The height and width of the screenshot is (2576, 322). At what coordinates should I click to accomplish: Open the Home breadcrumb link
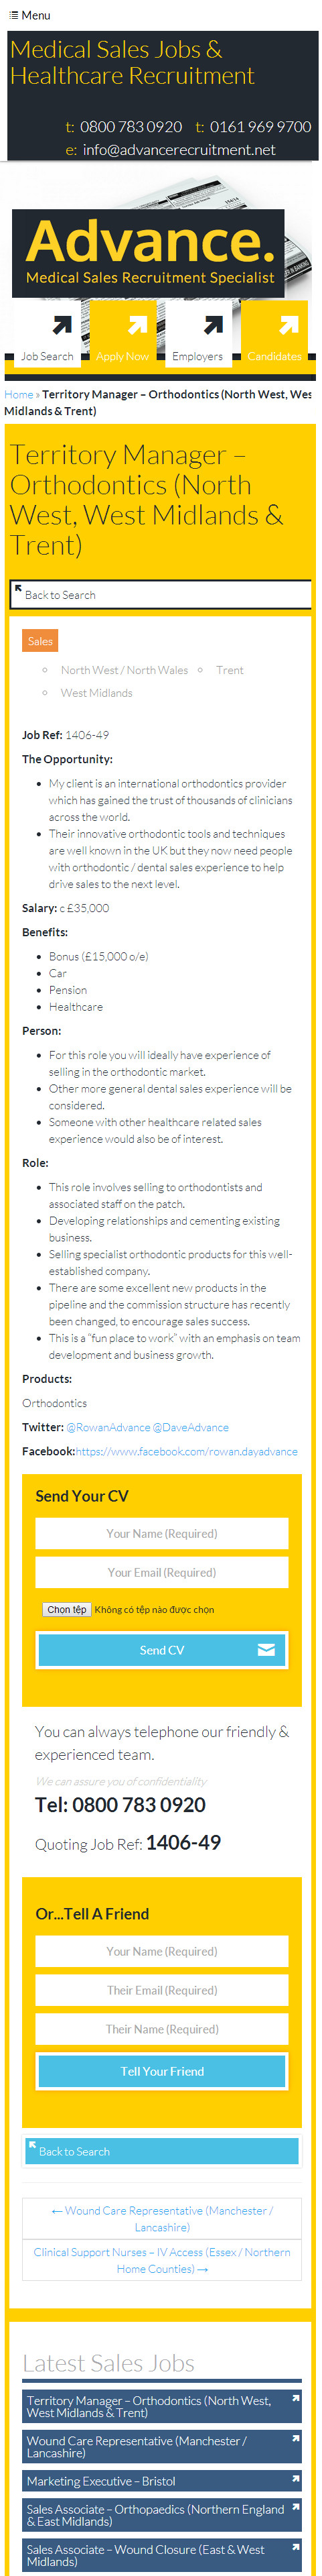click(18, 394)
